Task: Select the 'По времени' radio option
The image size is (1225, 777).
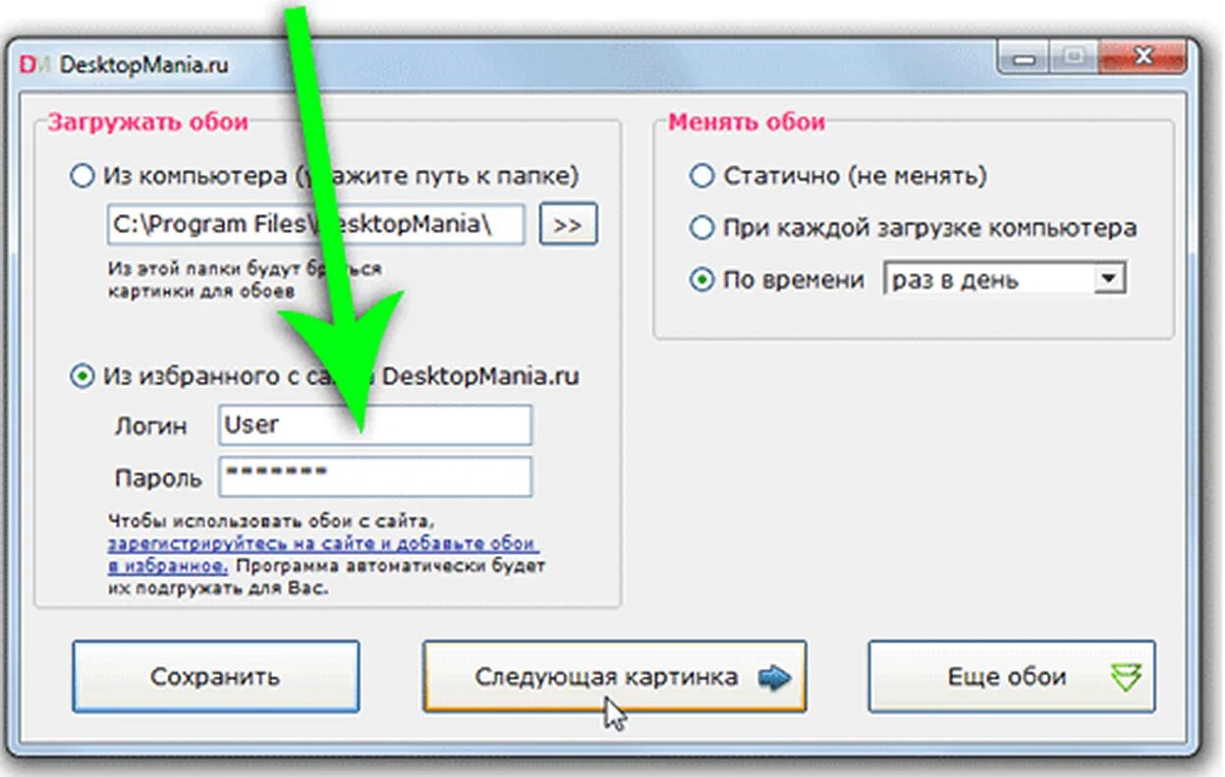Action: (x=700, y=280)
